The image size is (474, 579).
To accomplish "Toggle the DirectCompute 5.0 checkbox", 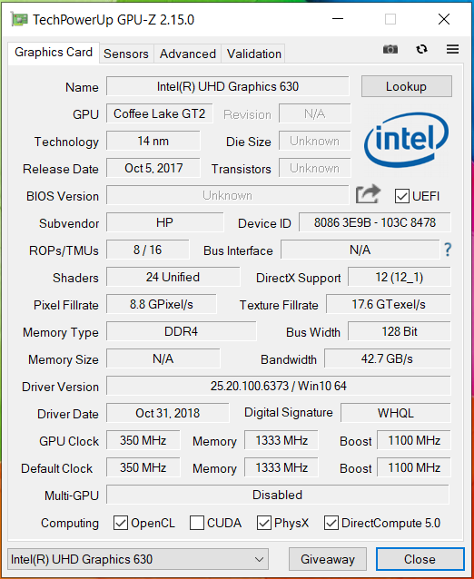I will click(x=331, y=523).
